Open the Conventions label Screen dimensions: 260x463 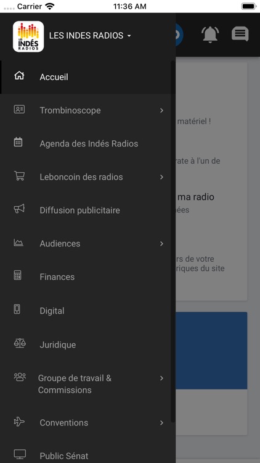pyautogui.click(x=63, y=423)
